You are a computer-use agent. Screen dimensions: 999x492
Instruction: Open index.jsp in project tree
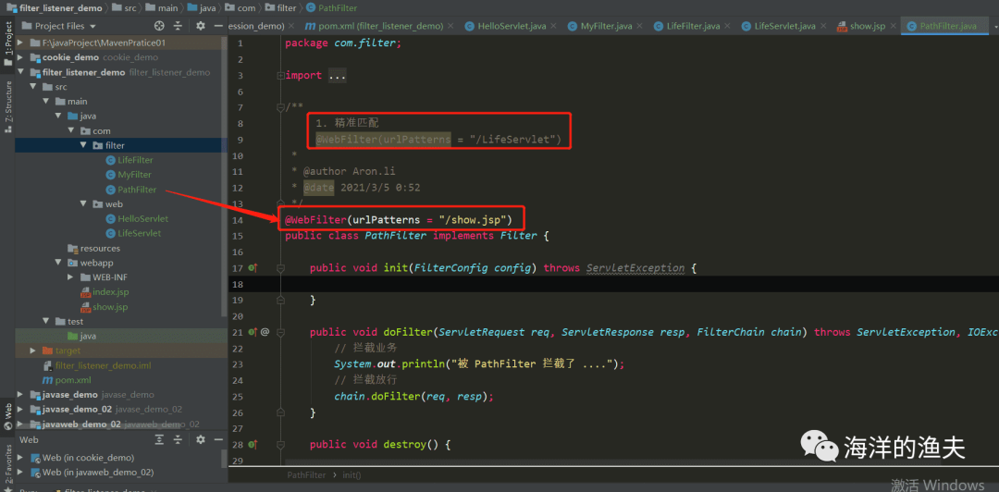click(x=105, y=292)
